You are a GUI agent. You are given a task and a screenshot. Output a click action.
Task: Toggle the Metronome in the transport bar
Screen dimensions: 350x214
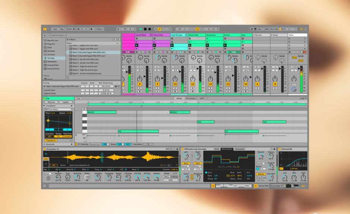[90, 28]
